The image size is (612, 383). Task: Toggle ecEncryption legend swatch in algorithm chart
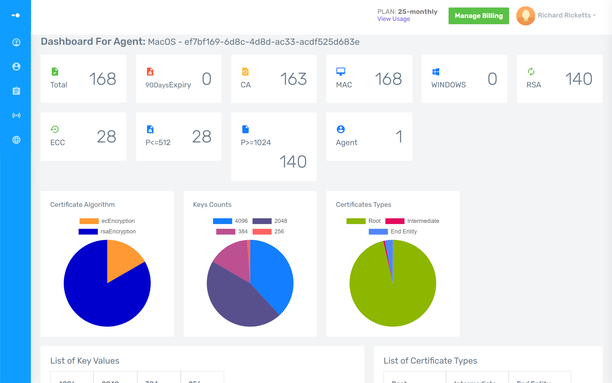[89, 221]
